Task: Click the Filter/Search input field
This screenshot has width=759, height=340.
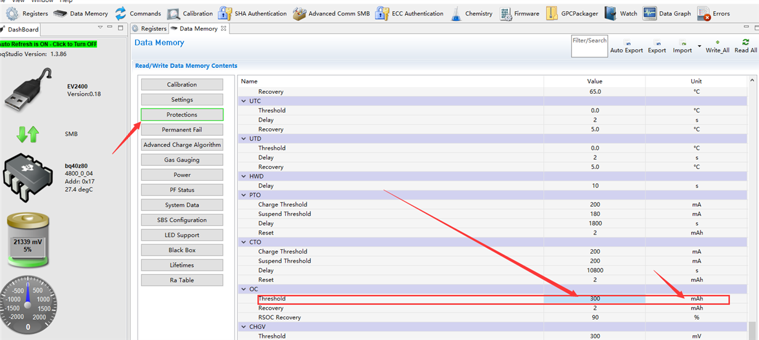Action: (x=589, y=46)
